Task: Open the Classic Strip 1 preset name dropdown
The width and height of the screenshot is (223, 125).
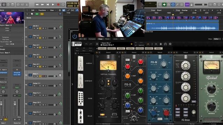Action: pyautogui.click(x=116, y=44)
